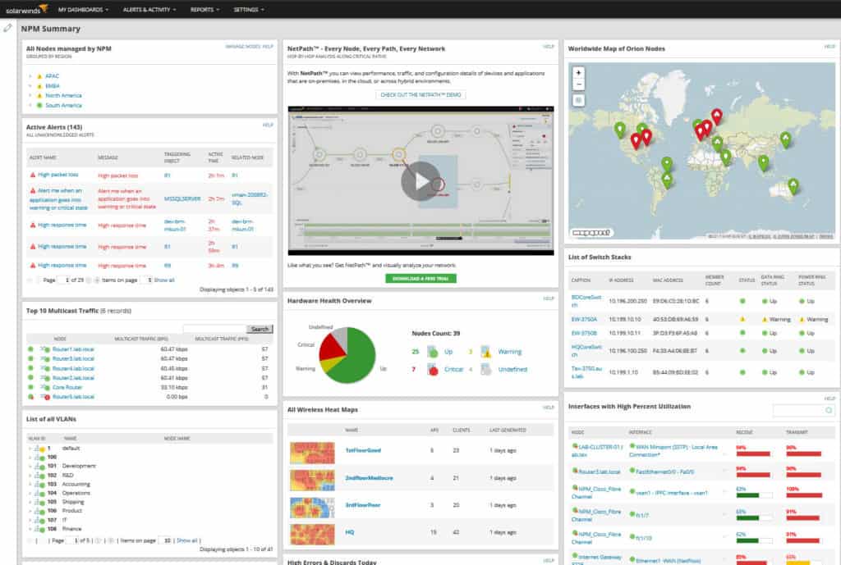The width and height of the screenshot is (841, 565).
Task: Expand the North America region group
Action: pos(30,95)
